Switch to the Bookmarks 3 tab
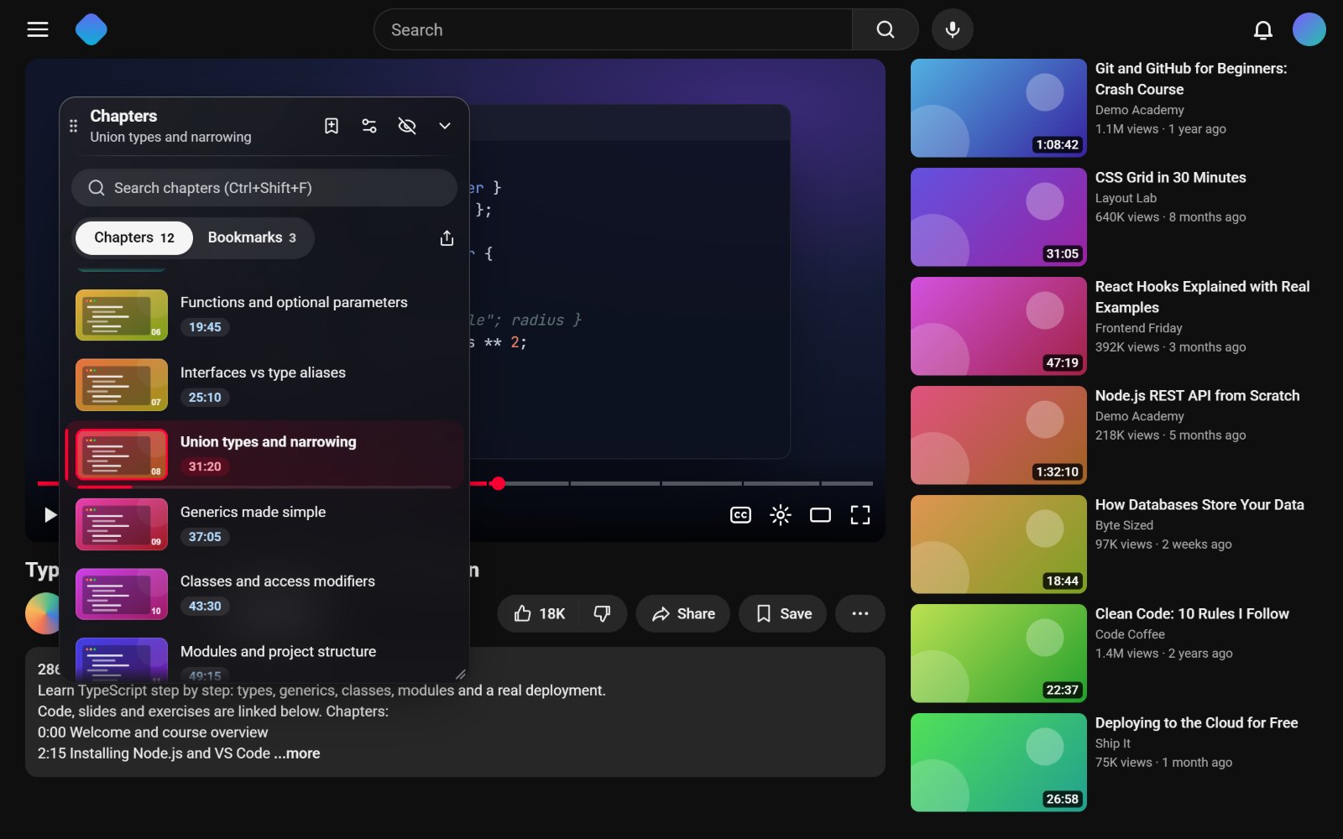1343x839 pixels. [x=252, y=238]
